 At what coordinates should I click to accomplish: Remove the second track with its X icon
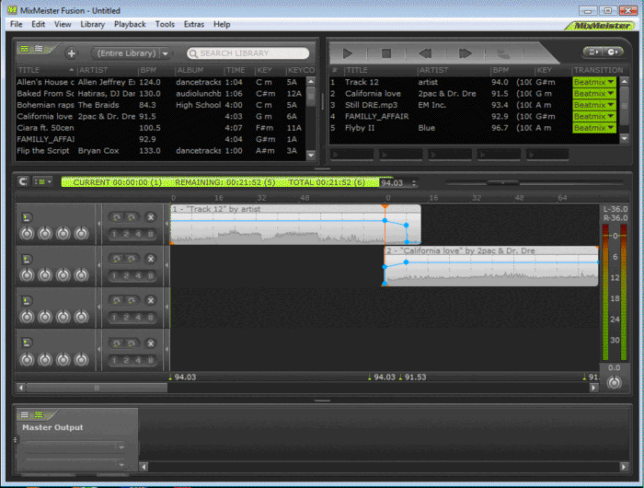tap(151, 259)
